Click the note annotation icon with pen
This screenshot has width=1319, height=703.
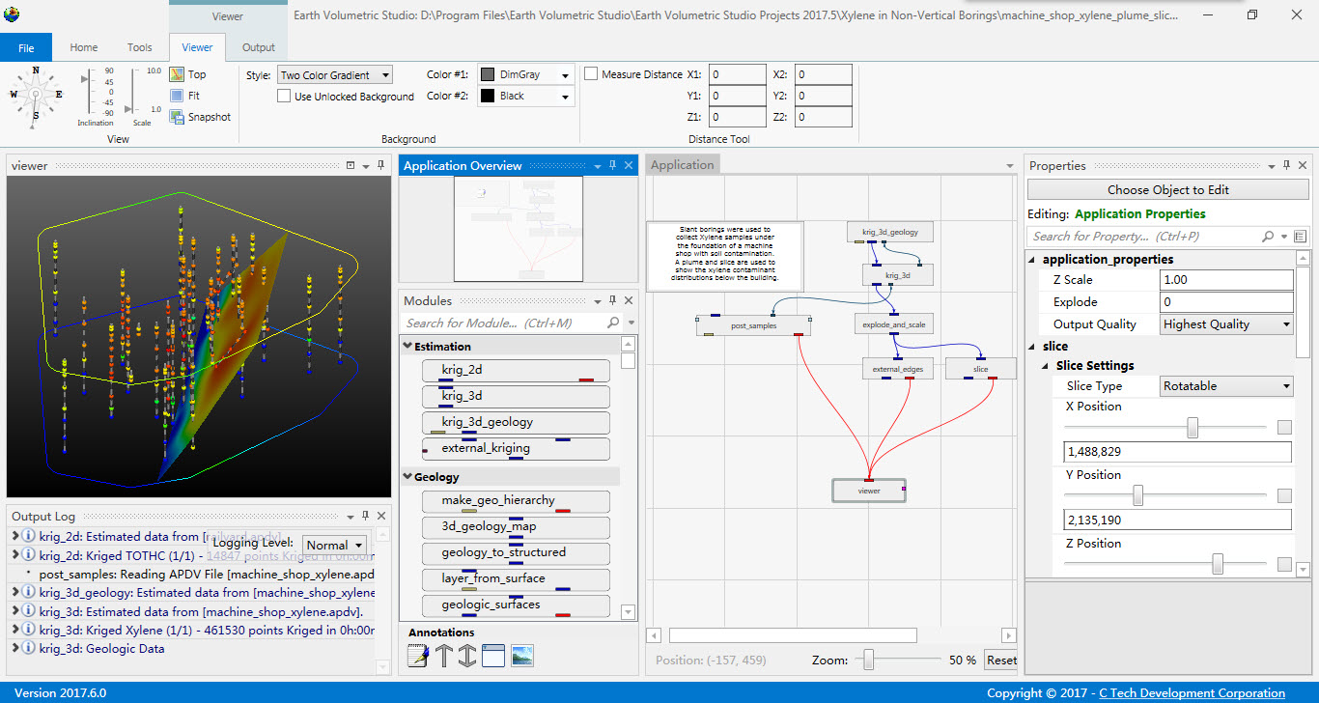click(418, 656)
